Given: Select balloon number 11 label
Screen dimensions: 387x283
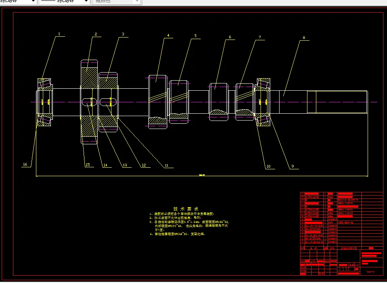Looking at the screenshot, I should pyautogui.click(x=166, y=165).
